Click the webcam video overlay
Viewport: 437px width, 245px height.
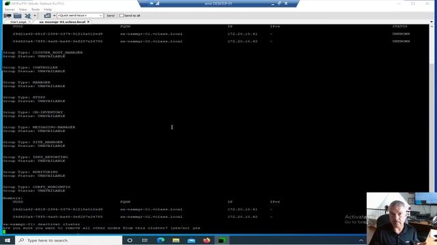pos(401,218)
